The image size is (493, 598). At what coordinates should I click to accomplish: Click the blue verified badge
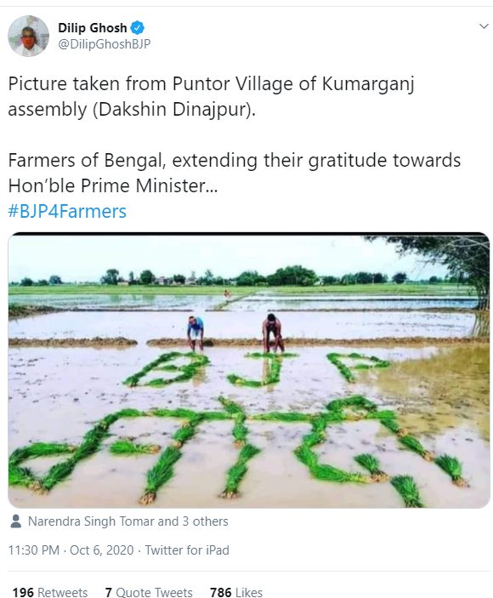137,28
